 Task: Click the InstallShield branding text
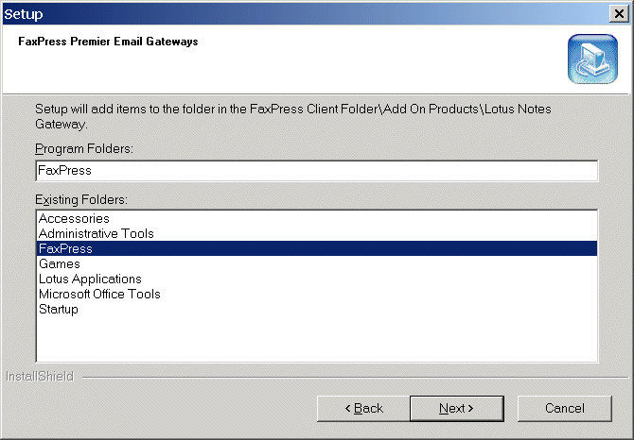tap(40, 377)
